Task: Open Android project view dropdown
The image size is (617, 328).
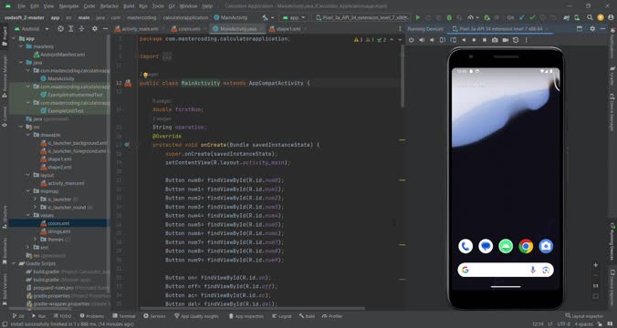Action: [31, 28]
